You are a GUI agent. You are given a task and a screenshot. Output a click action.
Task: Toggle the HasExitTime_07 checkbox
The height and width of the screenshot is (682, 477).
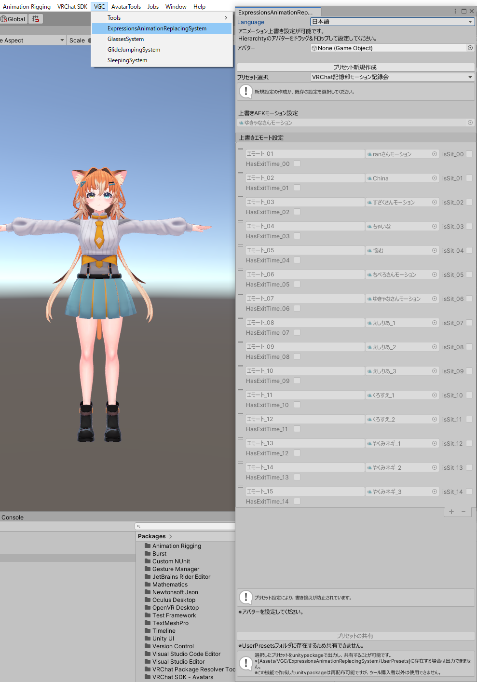(297, 332)
